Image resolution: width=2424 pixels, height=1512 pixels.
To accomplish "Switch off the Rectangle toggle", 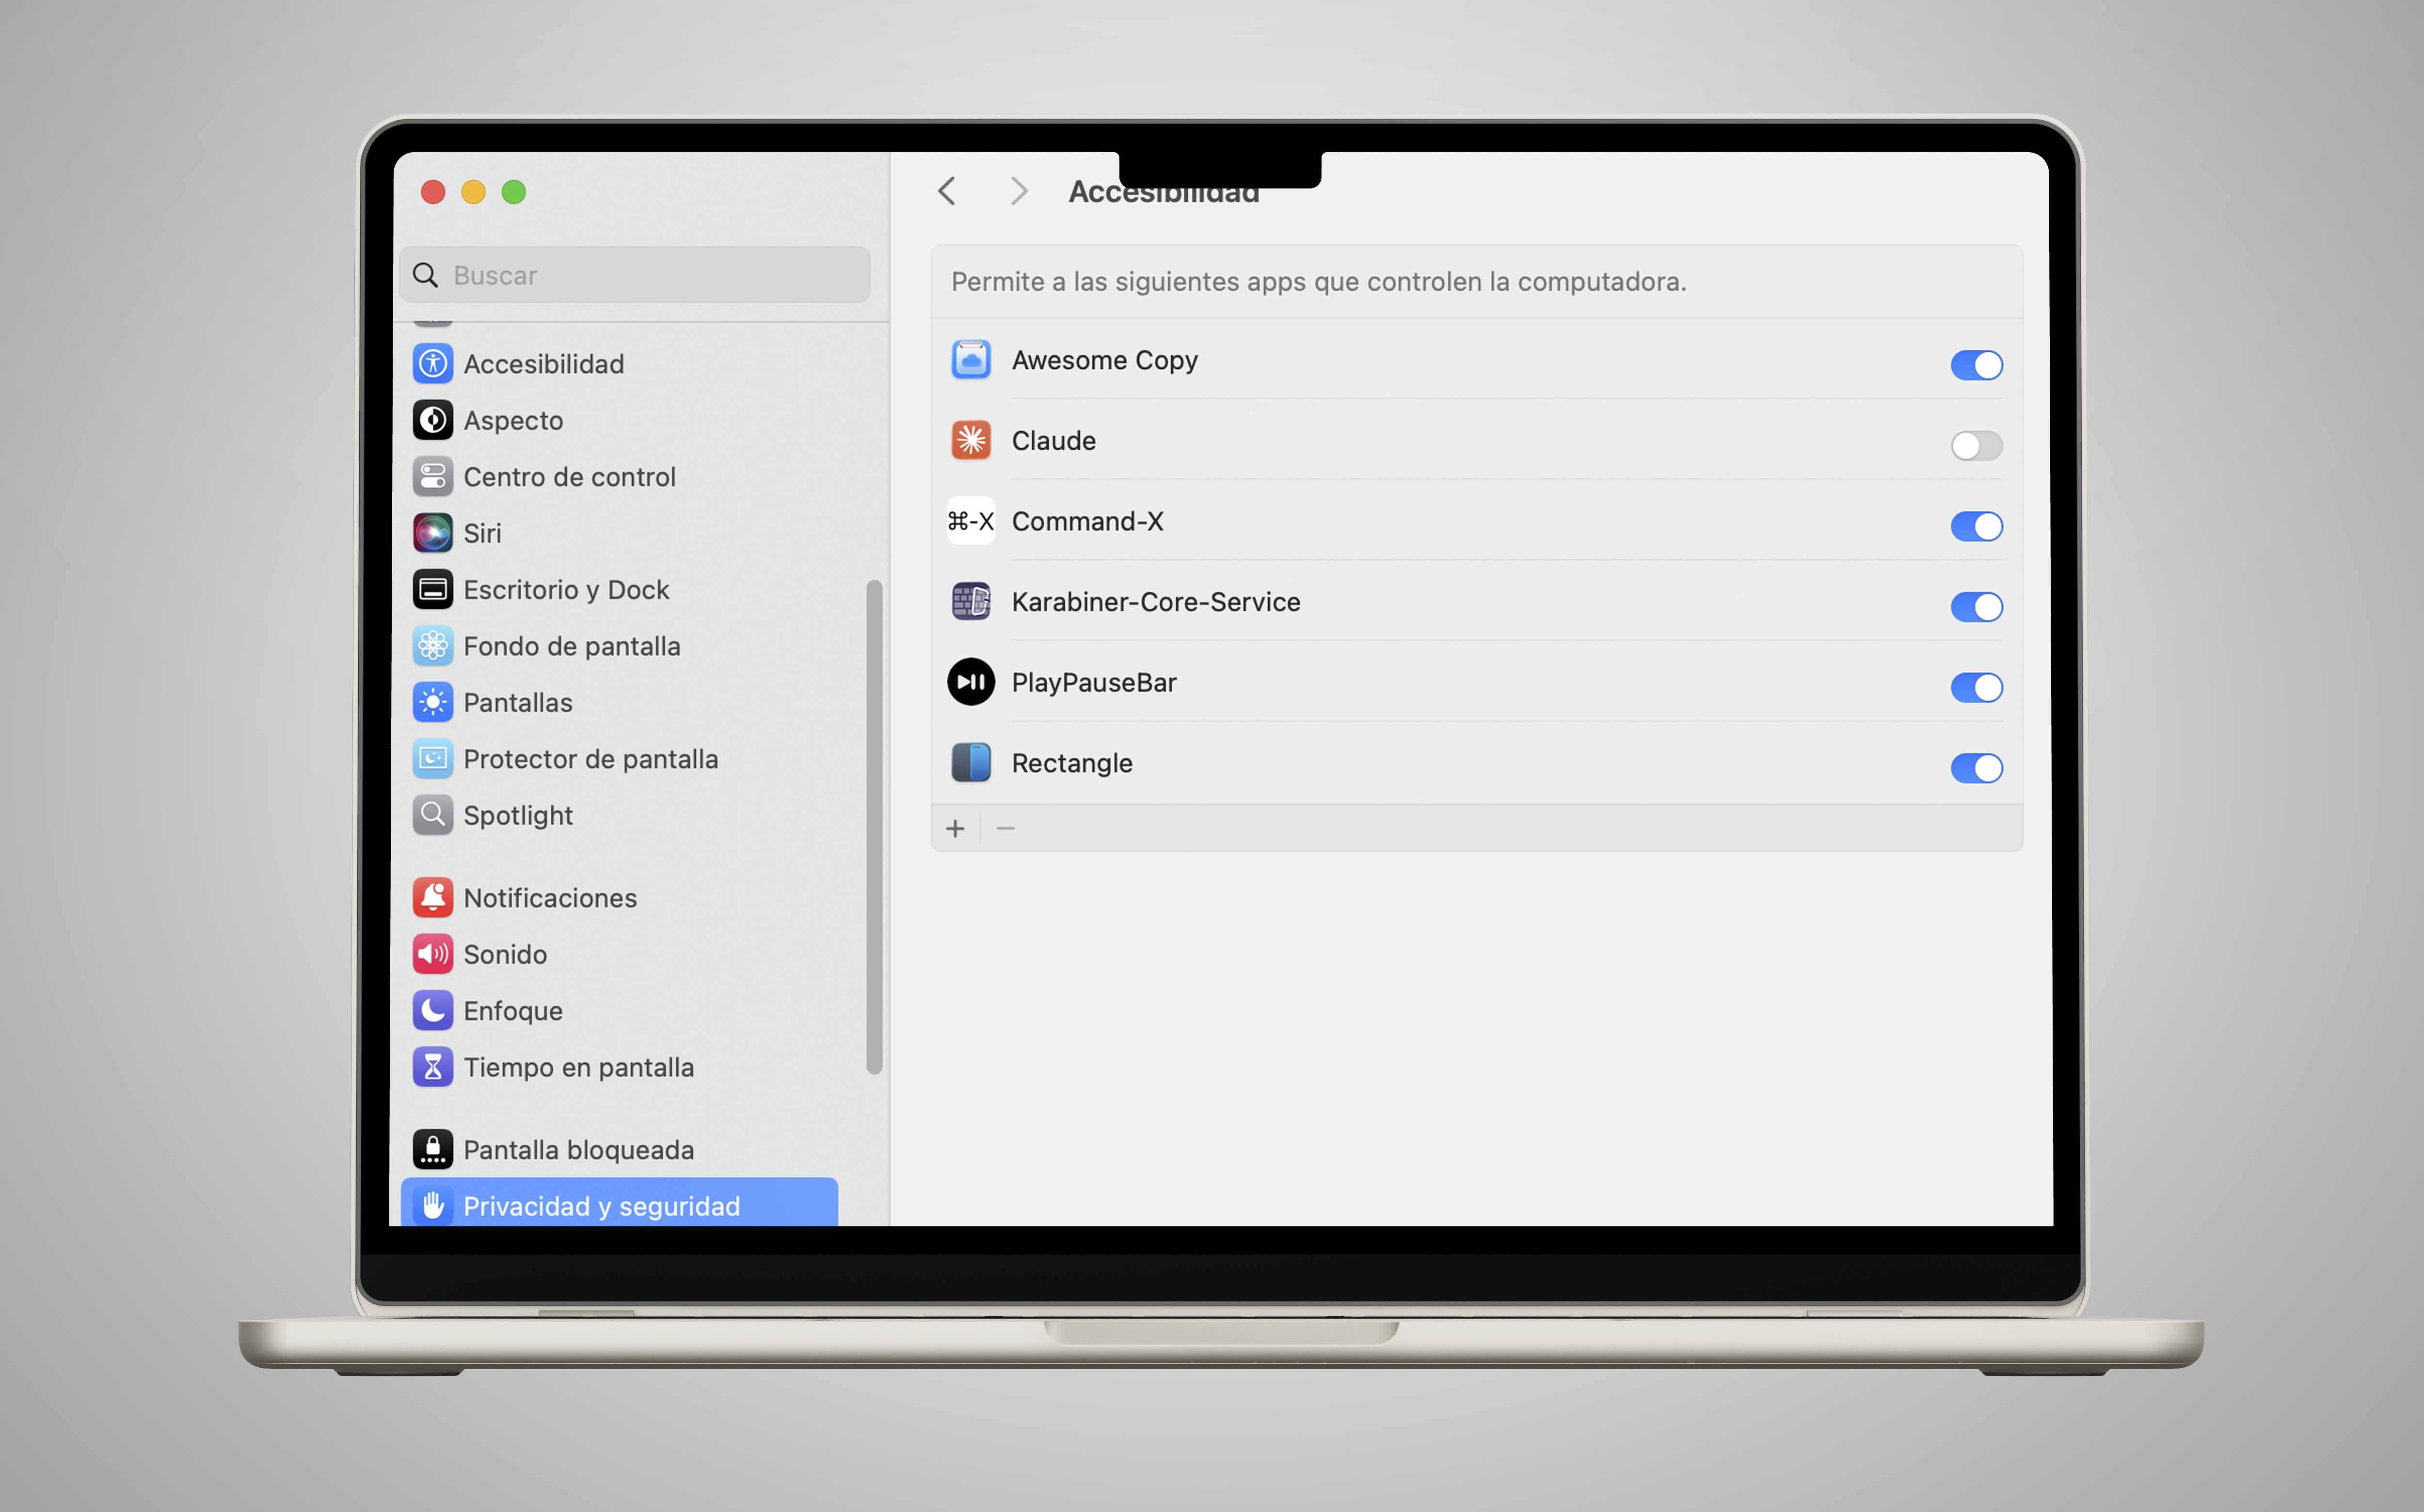I will click(1976, 768).
